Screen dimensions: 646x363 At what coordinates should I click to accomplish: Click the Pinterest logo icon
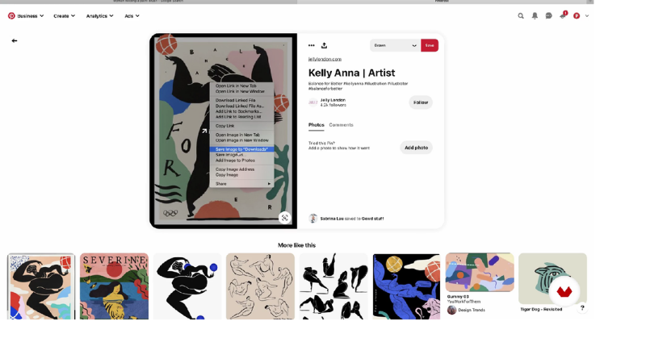tap(11, 16)
